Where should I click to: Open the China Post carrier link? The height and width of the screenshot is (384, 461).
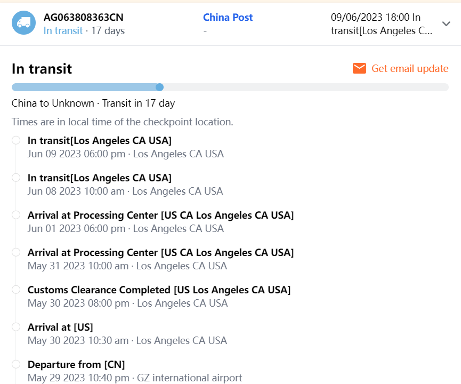coord(228,18)
